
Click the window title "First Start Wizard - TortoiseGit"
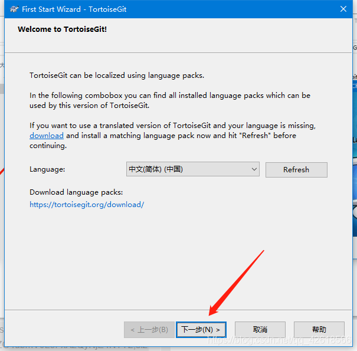coord(74,9)
